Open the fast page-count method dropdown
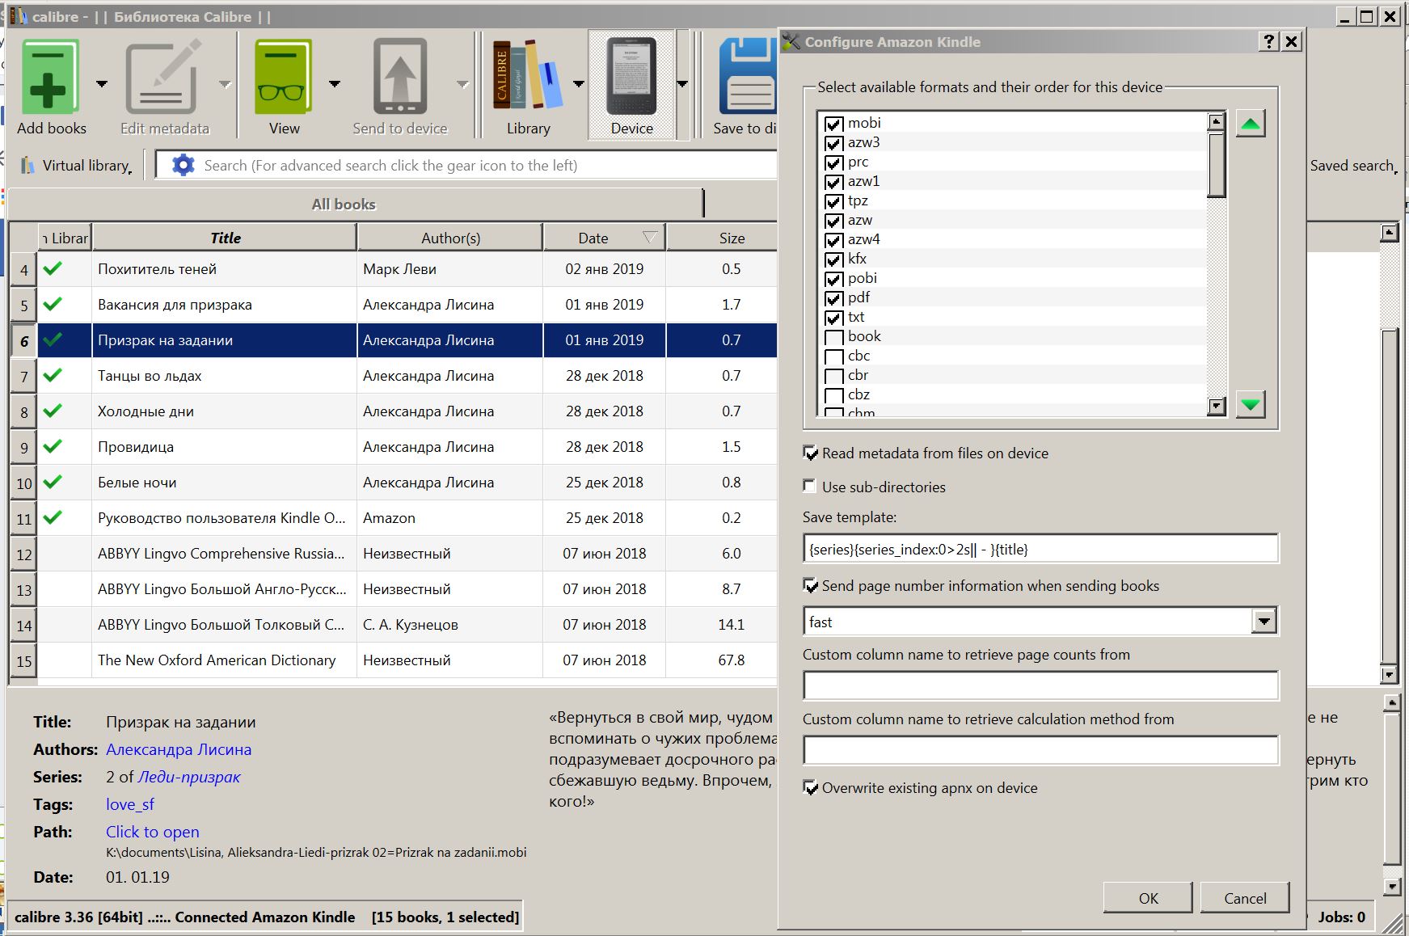 click(1263, 622)
